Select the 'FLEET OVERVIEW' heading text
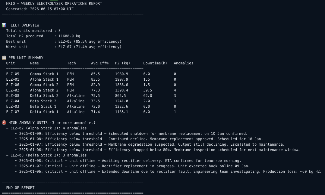This screenshot has width=325, height=195. click(x=24, y=25)
